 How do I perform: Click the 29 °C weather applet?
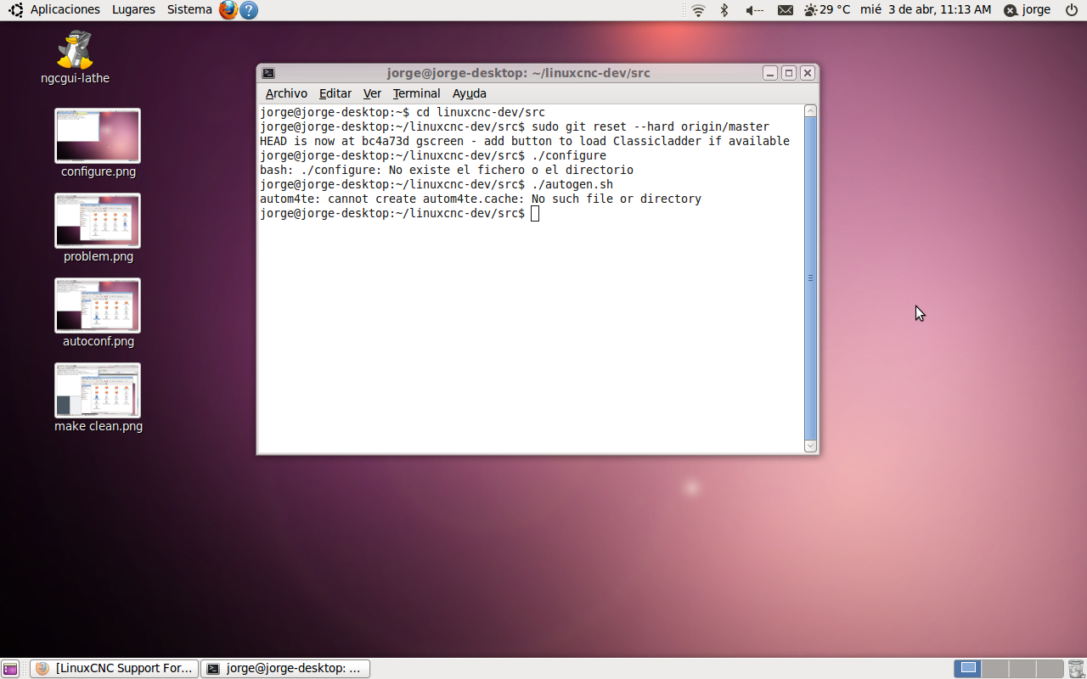point(827,10)
